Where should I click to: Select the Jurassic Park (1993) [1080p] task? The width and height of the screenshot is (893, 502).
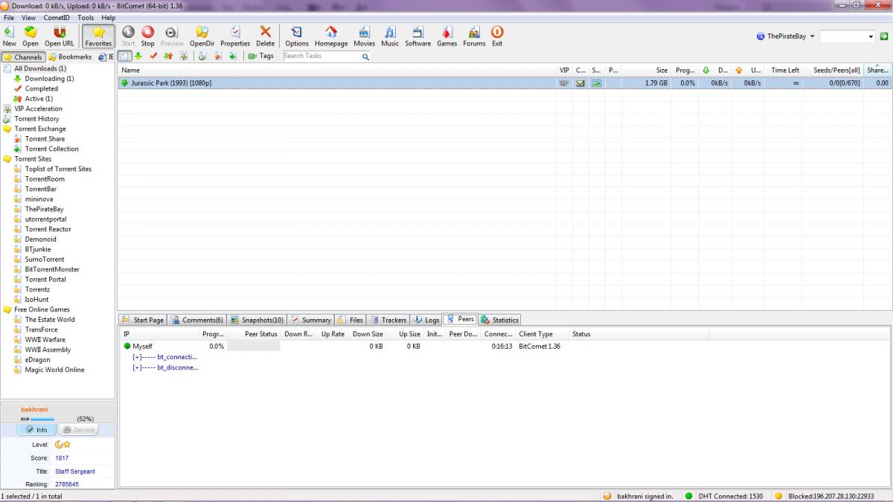click(505, 83)
